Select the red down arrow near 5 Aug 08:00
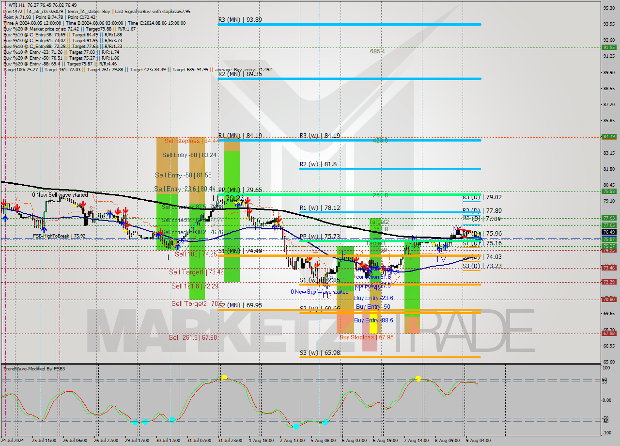Image resolution: width=620 pixels, height=446 pixels. [317, 264]
